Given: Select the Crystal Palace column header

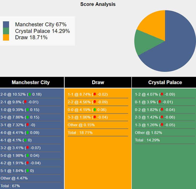Looking at the screenshot, I should [x=165, y=82].
